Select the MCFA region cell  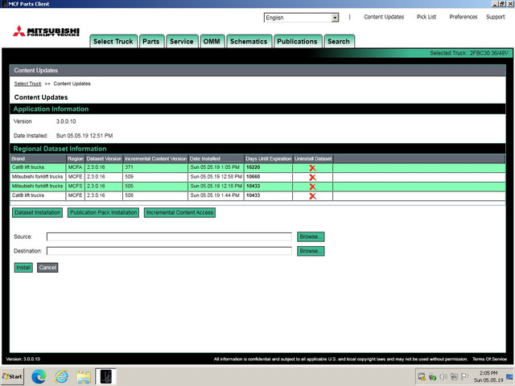pos(75,167)
